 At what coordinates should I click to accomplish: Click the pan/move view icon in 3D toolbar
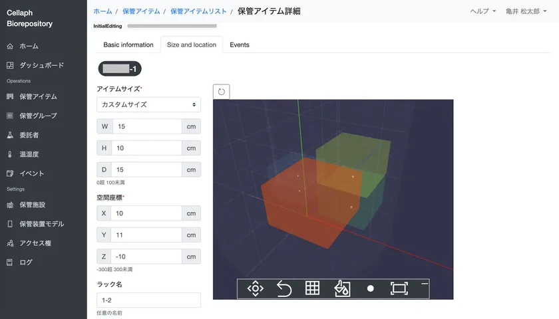pos(256,288)
